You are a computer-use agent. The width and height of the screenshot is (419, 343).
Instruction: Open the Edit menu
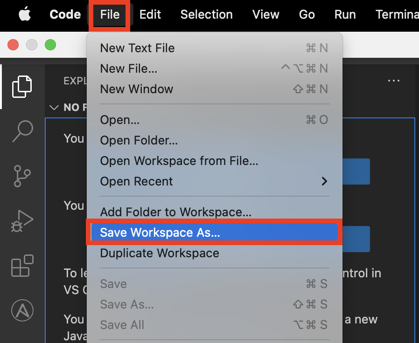[150, 14]
